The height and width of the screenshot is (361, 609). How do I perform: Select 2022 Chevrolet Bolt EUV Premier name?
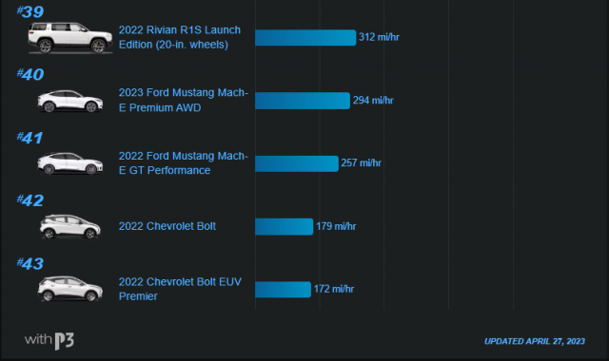coord(180,289)
